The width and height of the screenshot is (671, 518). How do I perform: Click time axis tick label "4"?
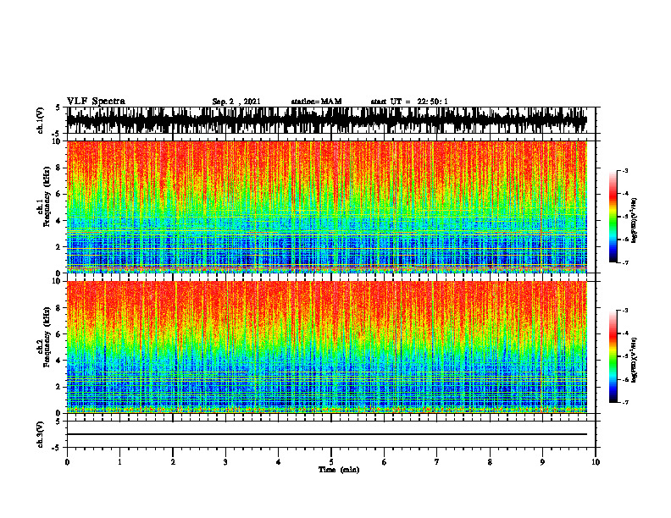279,462
